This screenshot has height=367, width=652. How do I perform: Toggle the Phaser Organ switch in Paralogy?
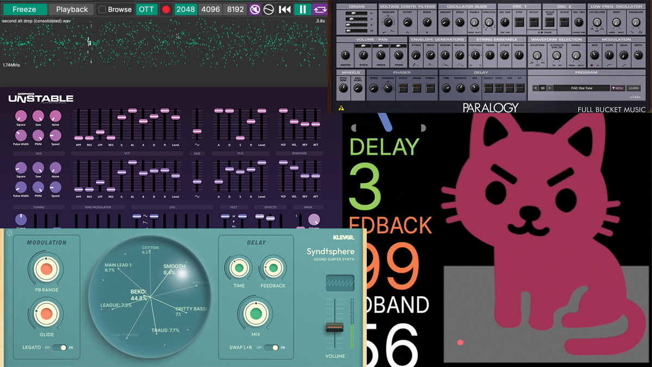point(416,89)
